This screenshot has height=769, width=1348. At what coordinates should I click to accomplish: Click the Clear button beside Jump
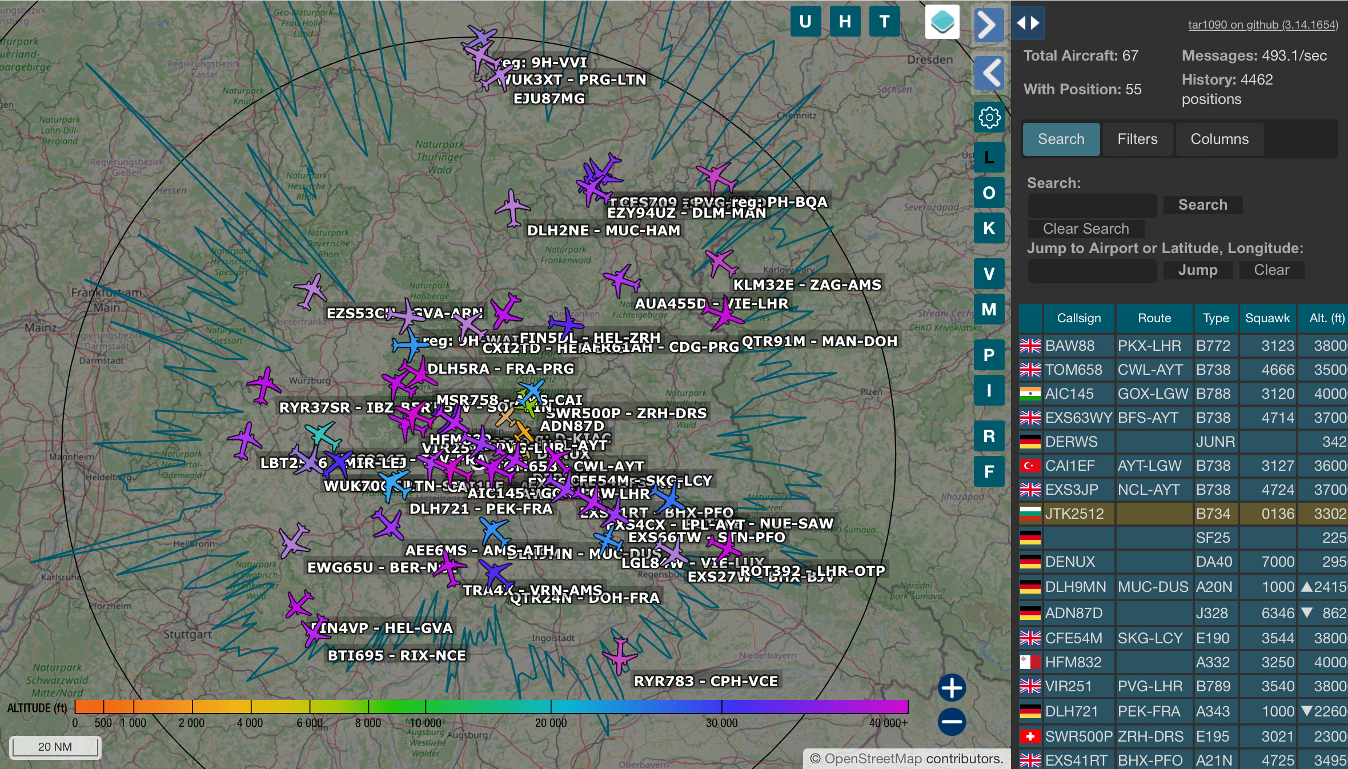pyautogui.click(x=1271, y=270)
